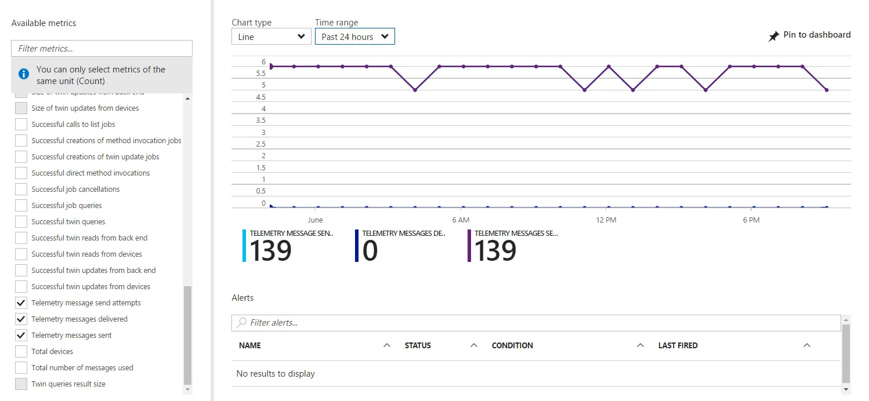
Task: Click alerts panel scroll-down arrow
Action: (x=846, y=389)
